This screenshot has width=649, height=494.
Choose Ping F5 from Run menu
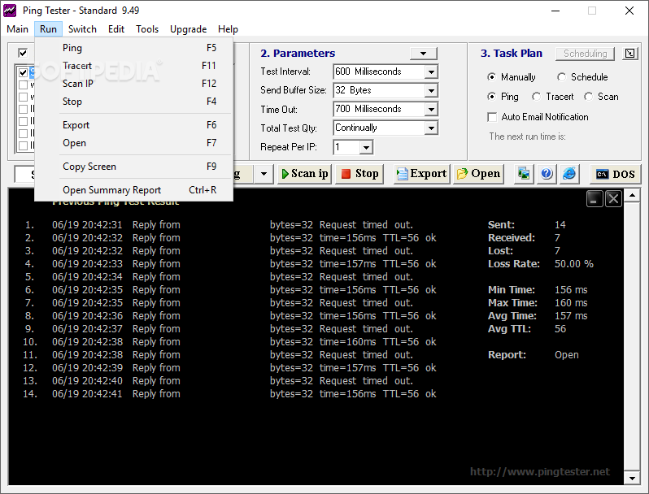(134, 48)
